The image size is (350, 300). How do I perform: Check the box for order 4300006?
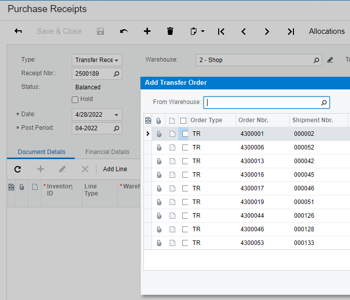click(185, 147)
